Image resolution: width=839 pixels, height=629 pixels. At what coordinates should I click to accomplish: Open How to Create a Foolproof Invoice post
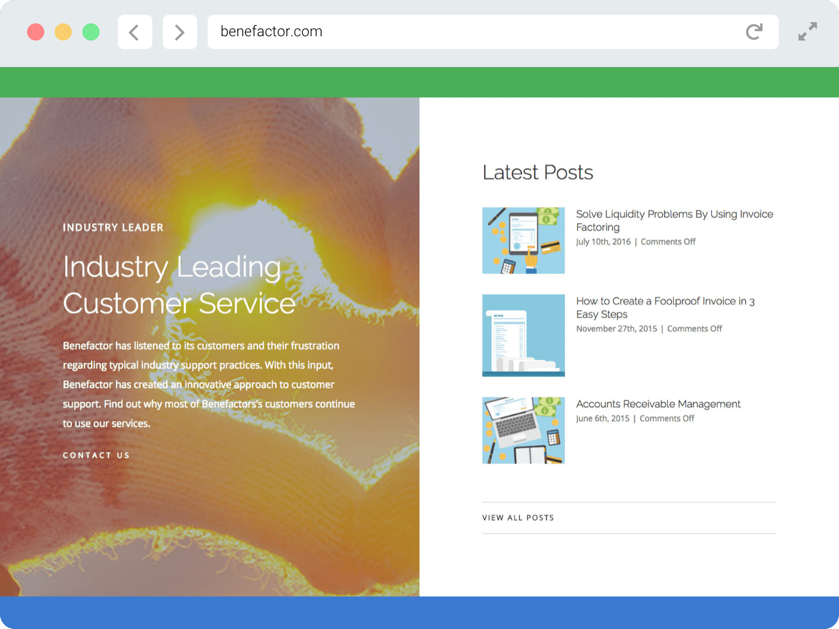665,308
